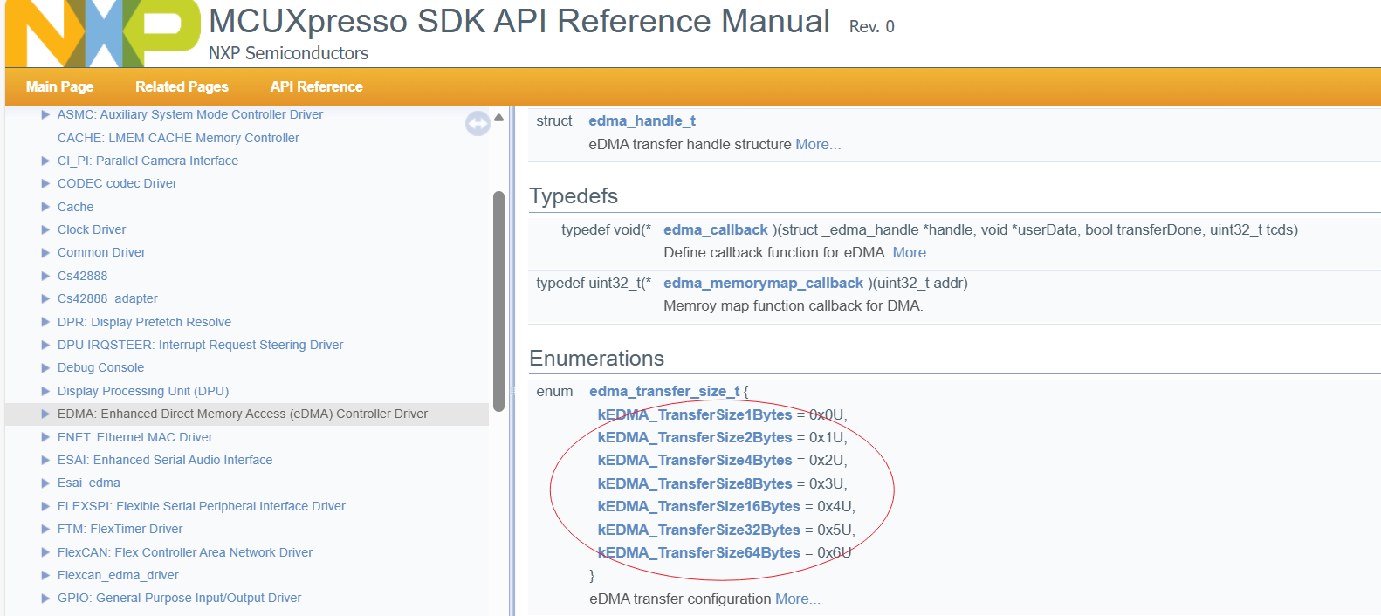
Task: Expand the DPR Display Prefetch Resolve node
Action: pos(45,322)
